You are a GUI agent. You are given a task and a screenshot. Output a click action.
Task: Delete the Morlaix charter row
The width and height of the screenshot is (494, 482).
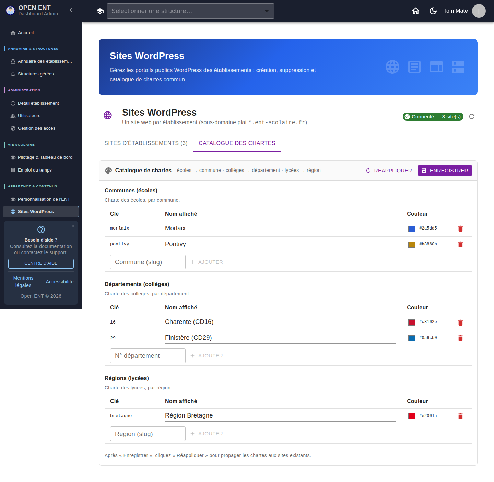[x=460, y=228]
